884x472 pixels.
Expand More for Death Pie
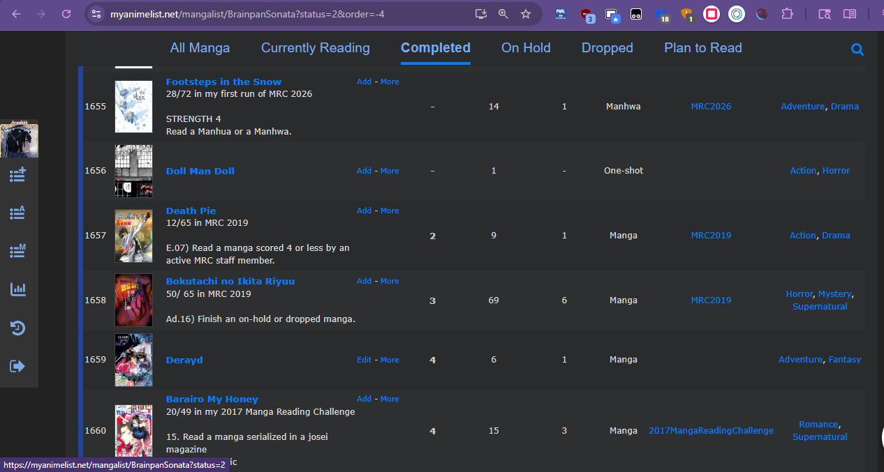pyautogui.click(x=390, y=211)
